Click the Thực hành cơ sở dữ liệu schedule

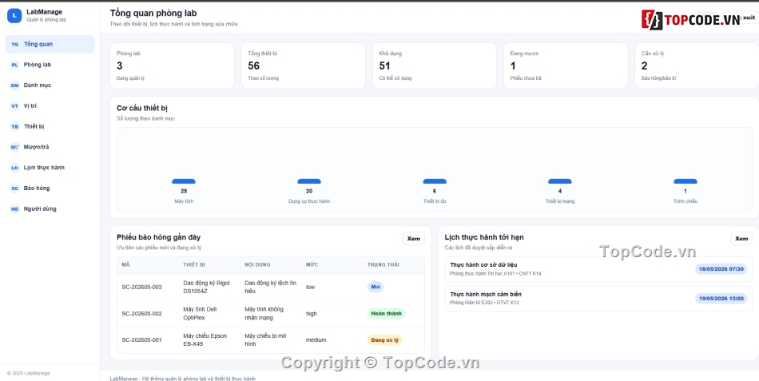[x=598, y=268]
